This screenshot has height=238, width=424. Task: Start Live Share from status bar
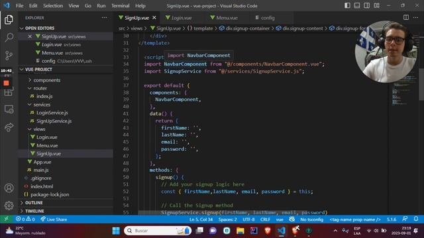(x=54, y=219)
